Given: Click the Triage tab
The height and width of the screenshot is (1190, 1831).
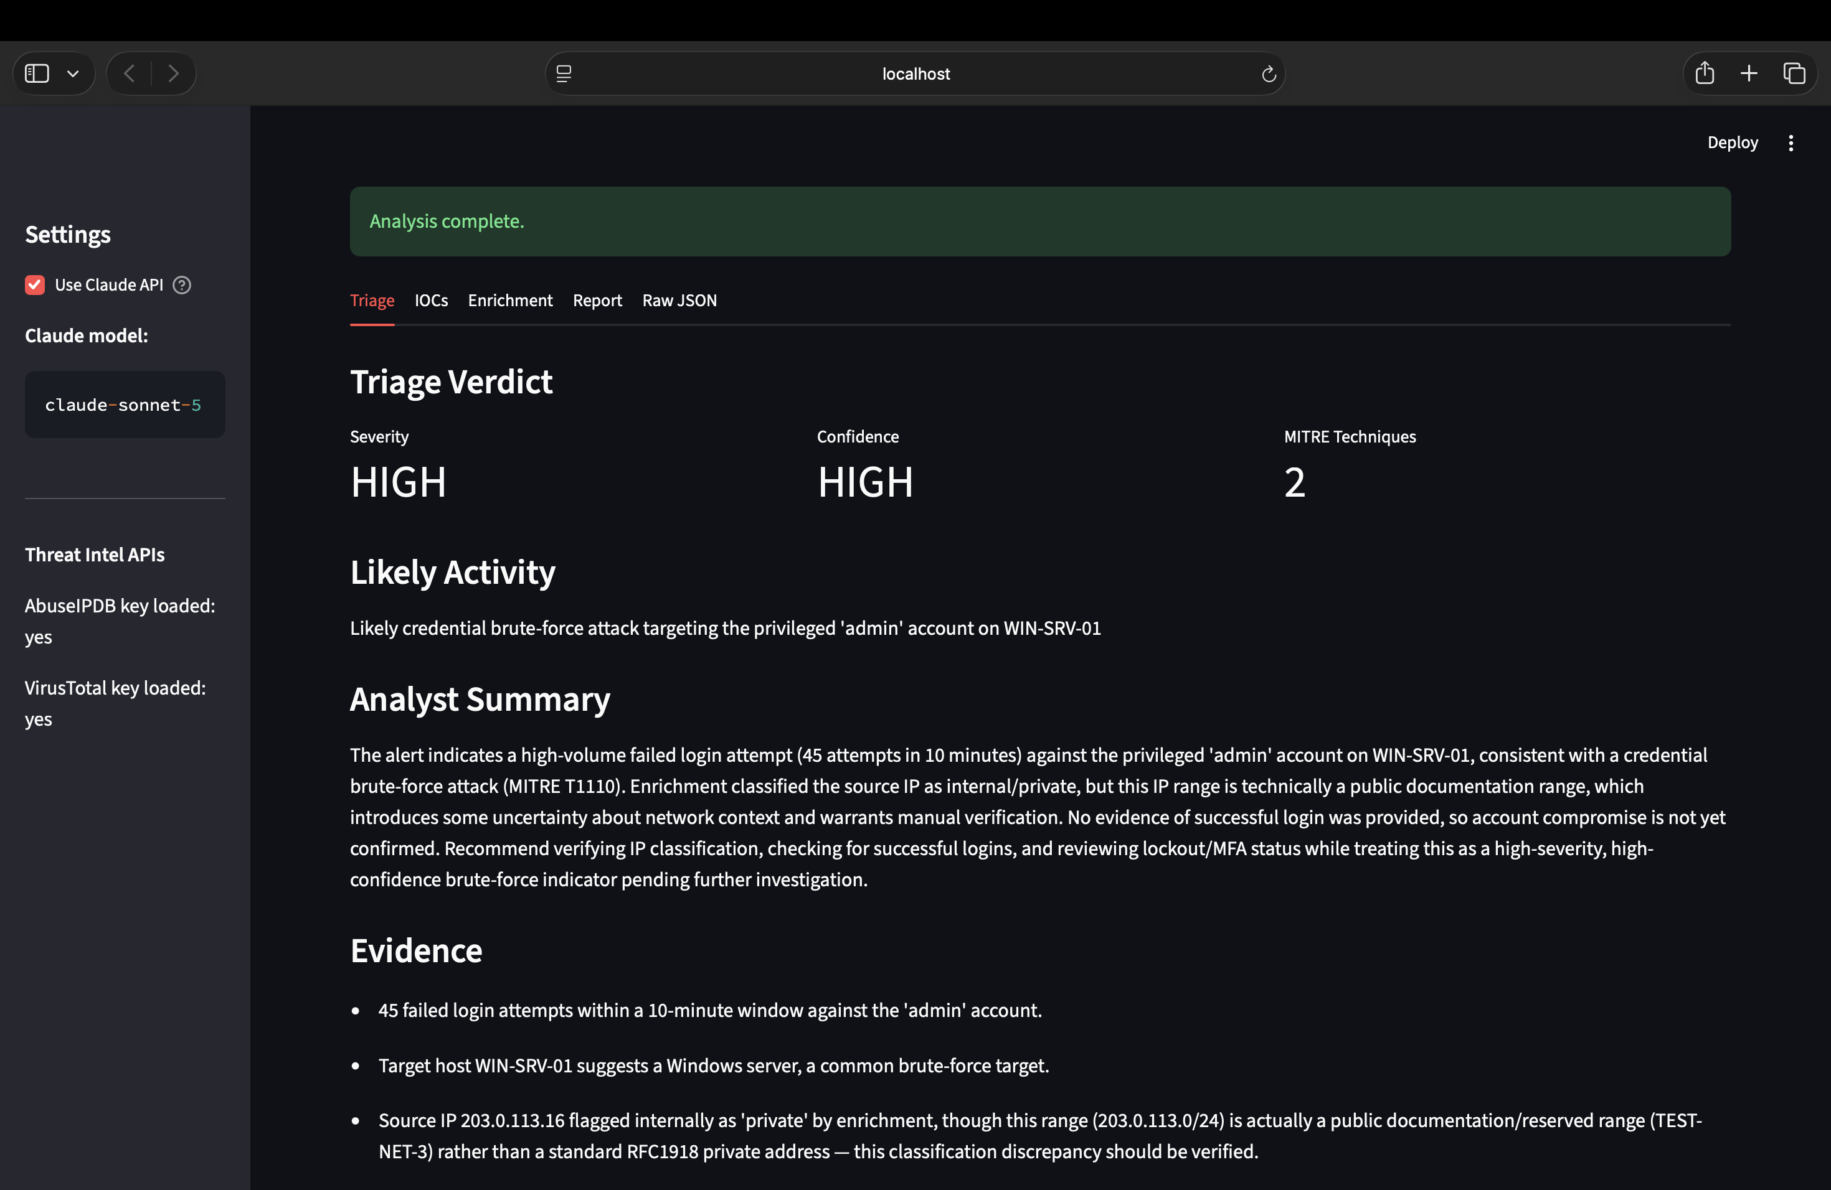Looking at the screenshot, I should click(x=372, y=301).
